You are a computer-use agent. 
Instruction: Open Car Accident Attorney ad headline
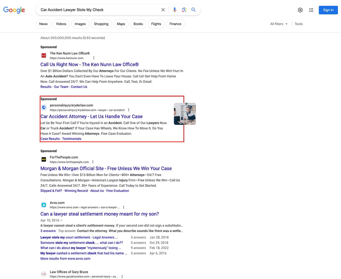[92, 116]
